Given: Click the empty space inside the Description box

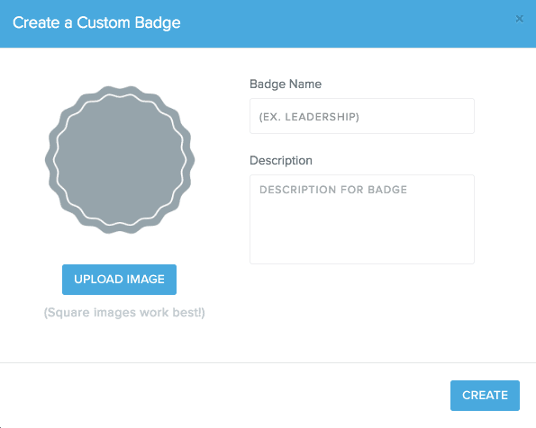Looking at the screenshot, I should click(362, 228).
